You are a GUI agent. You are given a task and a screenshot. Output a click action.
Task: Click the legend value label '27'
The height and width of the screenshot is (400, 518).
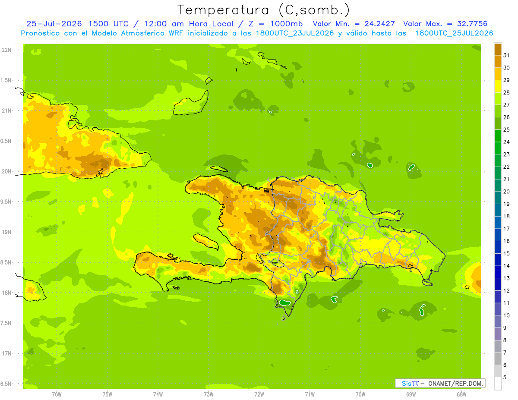pyautogui.click(x=506, y=105)
